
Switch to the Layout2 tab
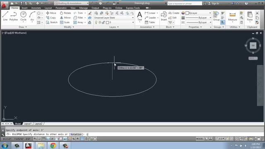[x=39, y=124]
